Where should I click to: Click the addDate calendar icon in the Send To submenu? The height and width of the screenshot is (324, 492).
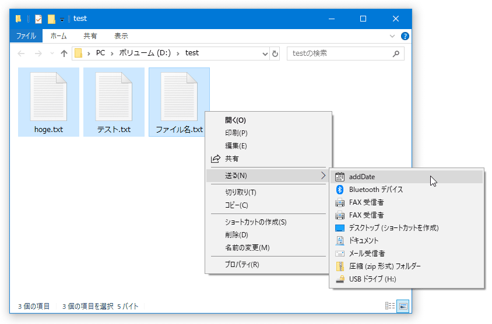[339, 177]
